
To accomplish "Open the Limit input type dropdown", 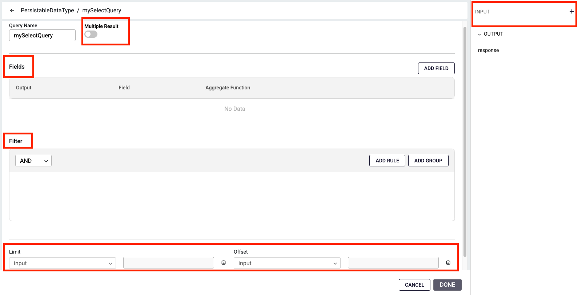I will [63, 263].
